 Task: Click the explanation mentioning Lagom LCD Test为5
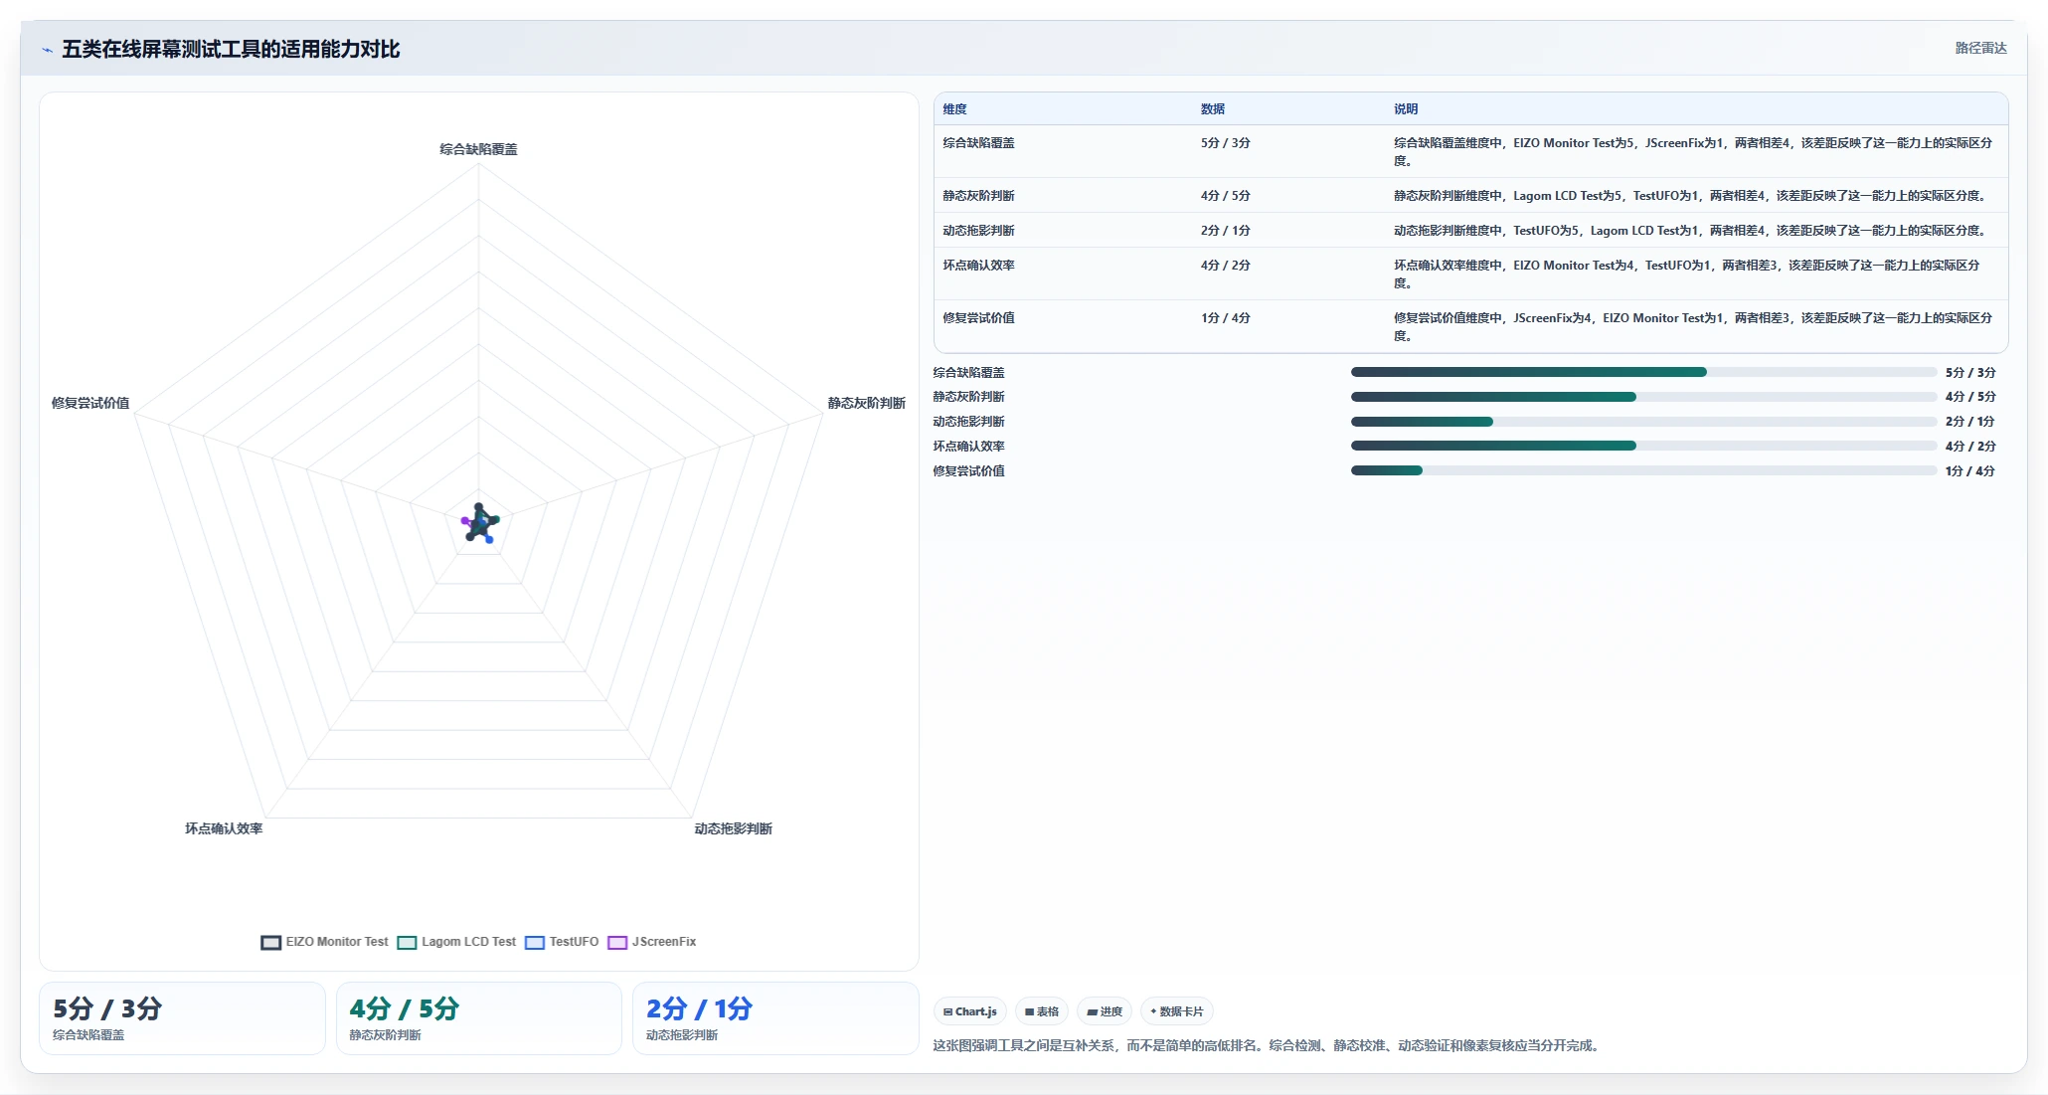pyautogui.click(x=1690, y=196)
